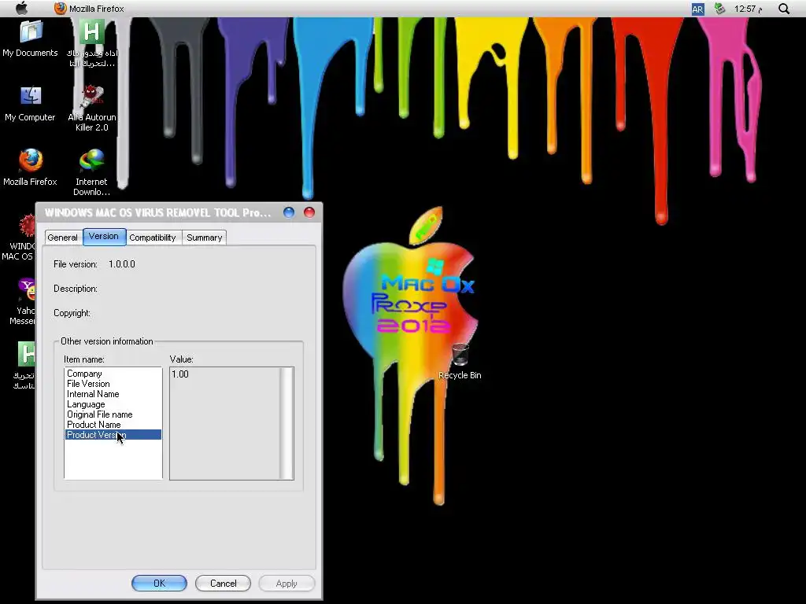Open the Spotlight search magnifier

point(784,9)
